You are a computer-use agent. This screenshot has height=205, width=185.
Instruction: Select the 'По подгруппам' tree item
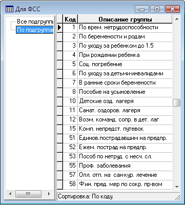coord(35,30)
